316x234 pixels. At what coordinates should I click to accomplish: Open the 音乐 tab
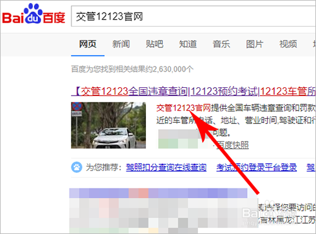pos(221,44)
